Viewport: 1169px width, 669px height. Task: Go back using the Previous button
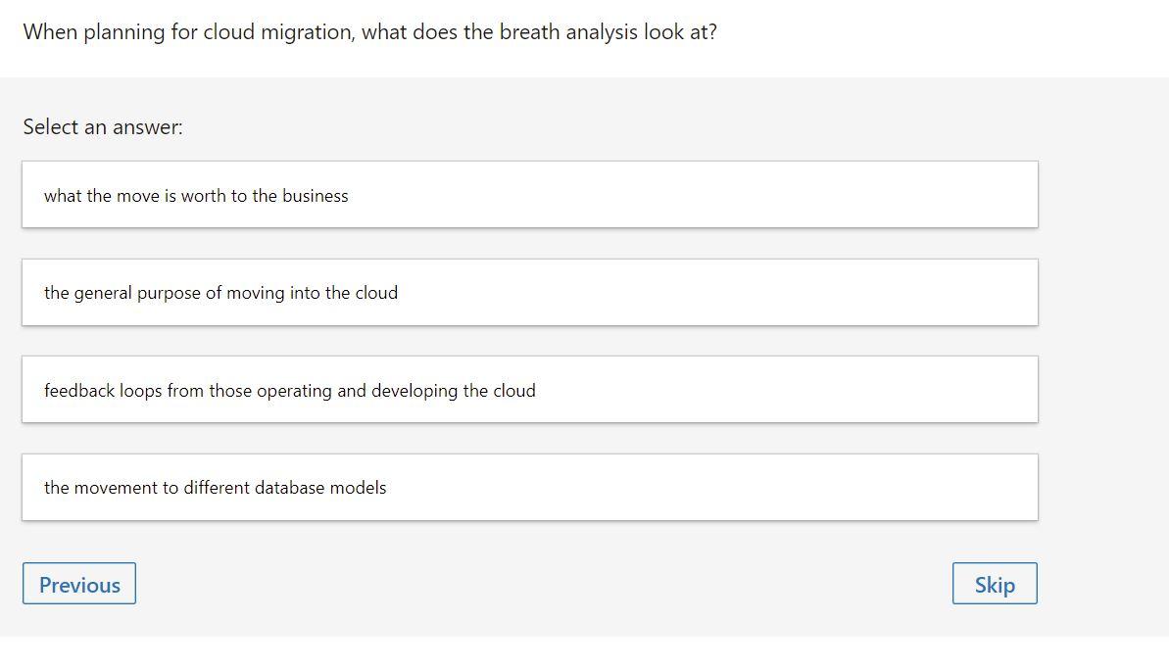coord(78,583)
